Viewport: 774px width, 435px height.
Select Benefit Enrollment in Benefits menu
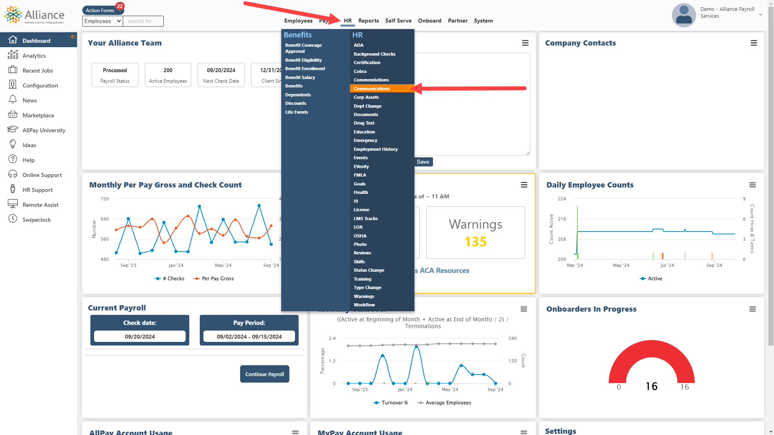(x=305, y=69)
